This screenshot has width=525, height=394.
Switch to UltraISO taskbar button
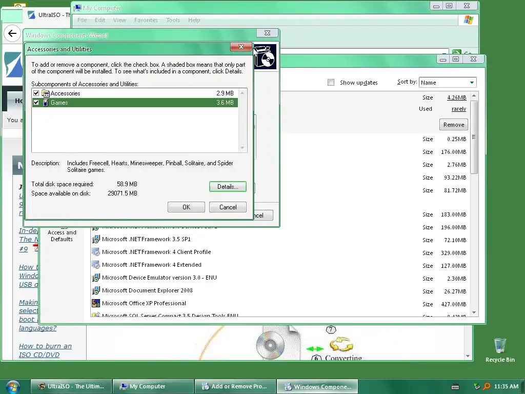71,386
